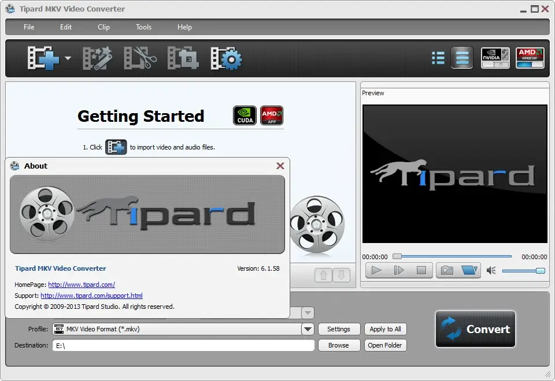
Task: Toggle NVIDIA acceleration button in toolbar
Action: (495, 58)
